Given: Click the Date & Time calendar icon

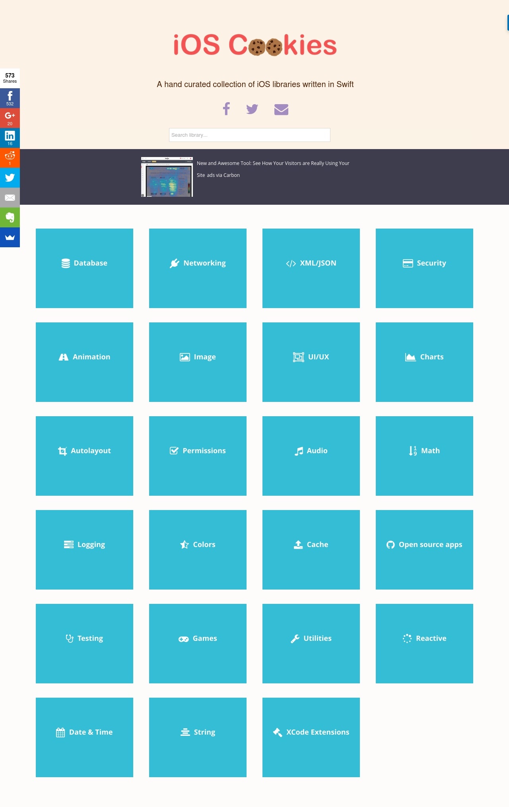Looking at the screenshot, I should click(x=60, y=732).
